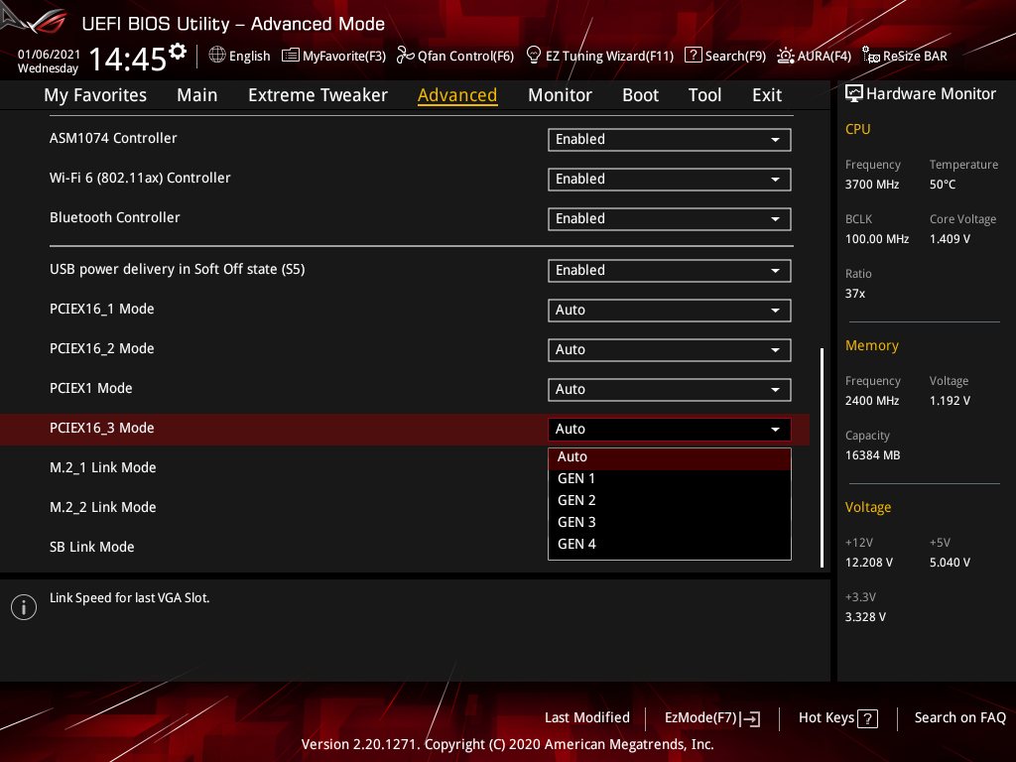
Task: Click the Hot Keys question mark box
Action: click(x=867, y=718)
